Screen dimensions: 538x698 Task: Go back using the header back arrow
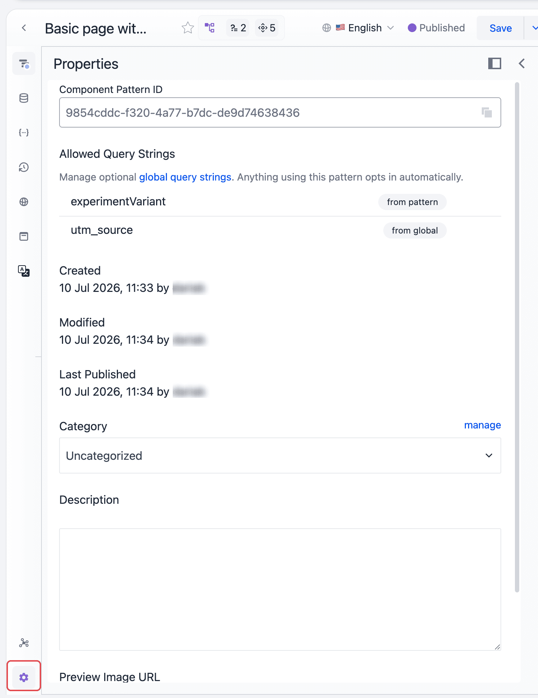pos(24,28)
